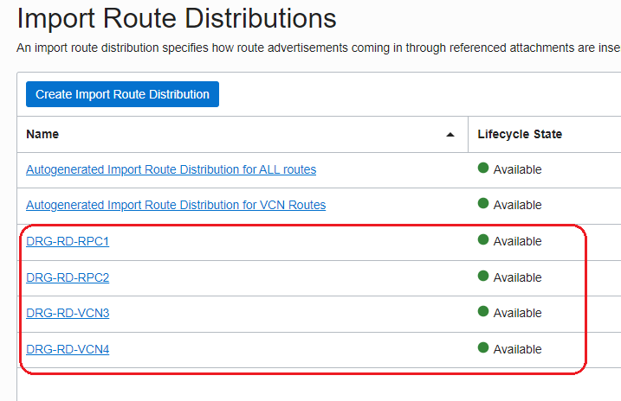621x401 pixels.
Task: Open Autogenerated Import Route Distribution for ALL routes
Action: pyautogui.click(x=171, y=169)
